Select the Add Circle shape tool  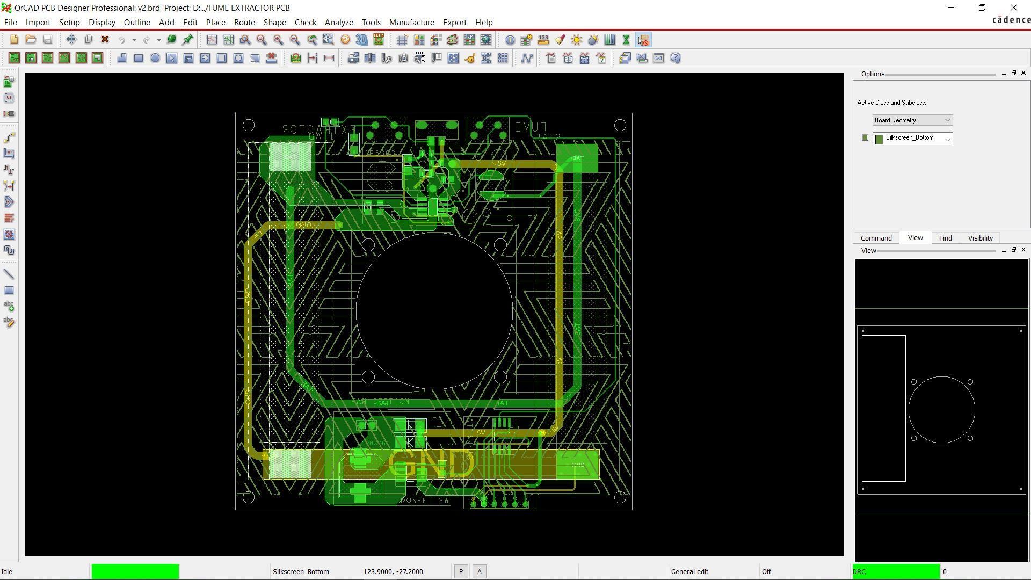[x=155, y=58]
